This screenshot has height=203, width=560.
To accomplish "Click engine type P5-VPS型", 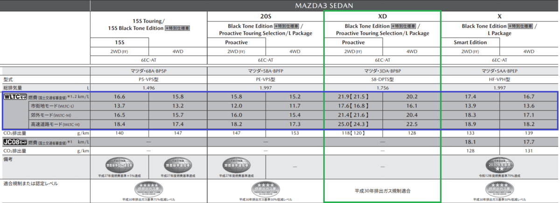I will (148, 79).
